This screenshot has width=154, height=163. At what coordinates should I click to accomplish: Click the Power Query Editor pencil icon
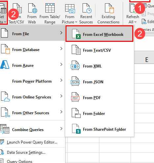point(2,142)
